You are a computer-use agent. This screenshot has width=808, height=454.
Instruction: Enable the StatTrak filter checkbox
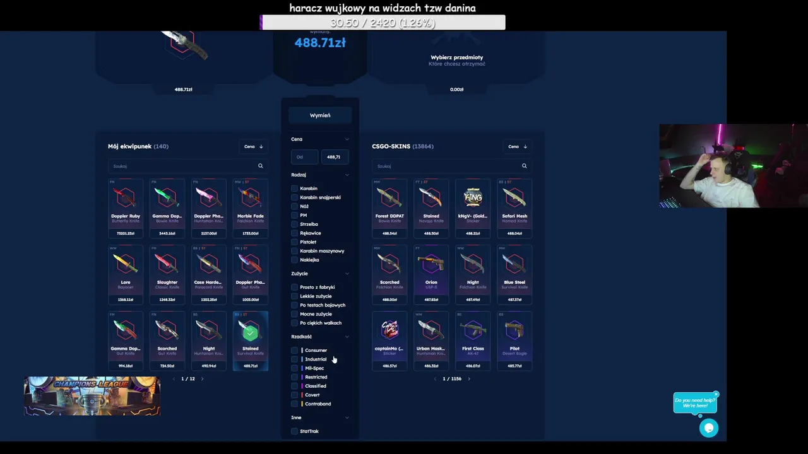294,431
